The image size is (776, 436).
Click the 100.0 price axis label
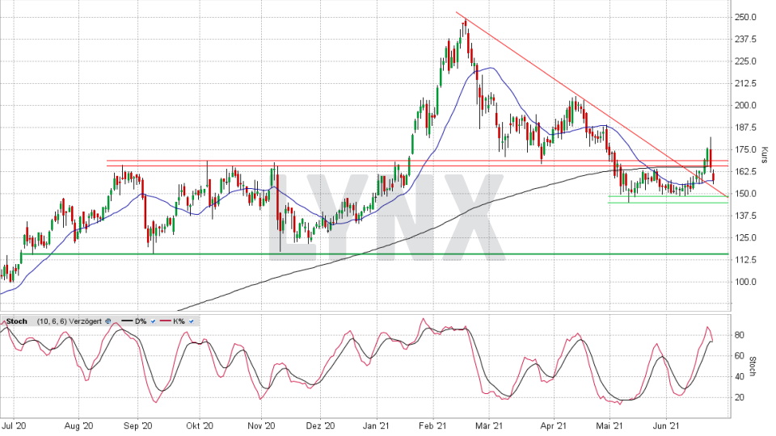[x=744, y=282]
